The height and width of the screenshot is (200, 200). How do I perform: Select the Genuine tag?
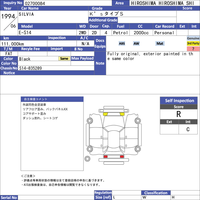click(x=193, y=38)
